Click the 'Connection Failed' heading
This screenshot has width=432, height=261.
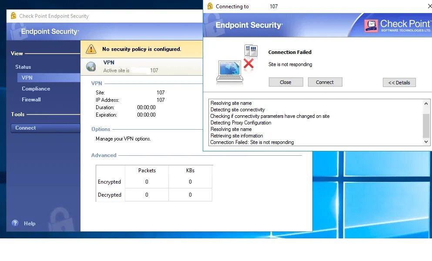290,52
